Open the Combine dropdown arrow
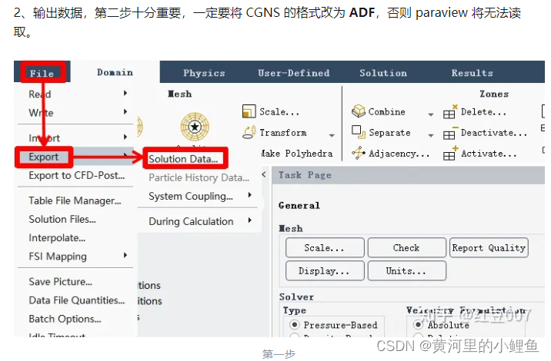Screen dimensions: 551x361 tap(430, 114)
